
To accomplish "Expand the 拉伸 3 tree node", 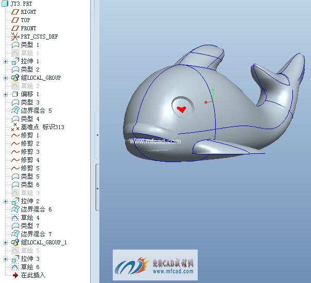I will coord(6,259).
